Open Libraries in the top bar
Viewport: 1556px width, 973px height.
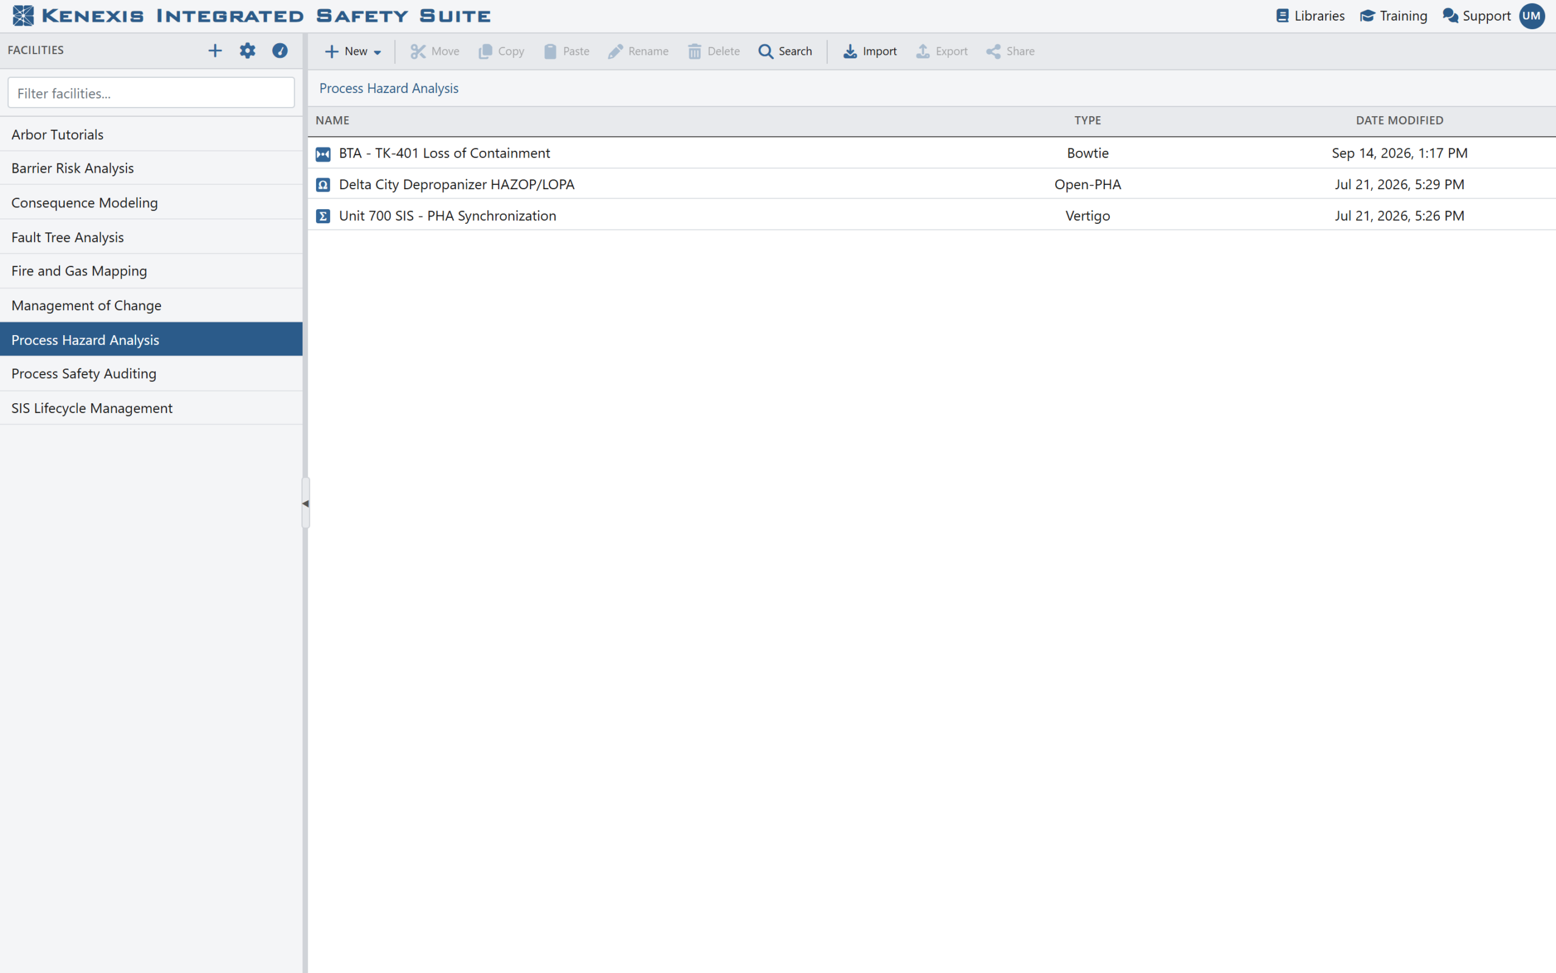pyautogui.click(x=1310, y=16)
